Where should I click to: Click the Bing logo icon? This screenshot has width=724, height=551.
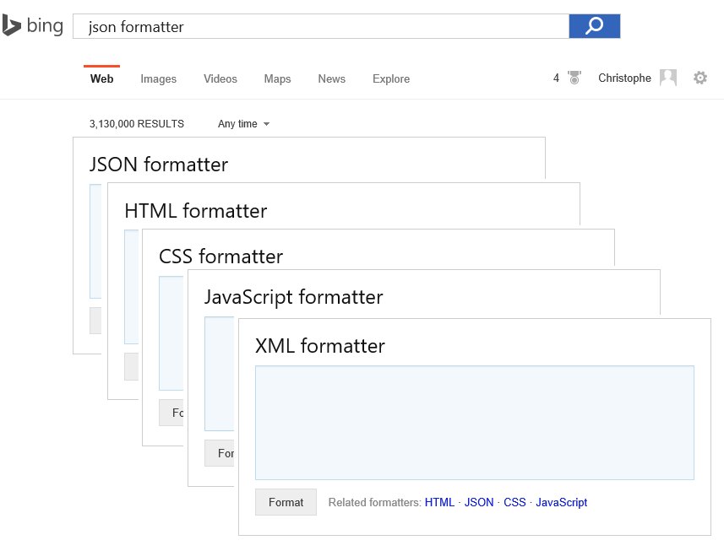[12, 25]
